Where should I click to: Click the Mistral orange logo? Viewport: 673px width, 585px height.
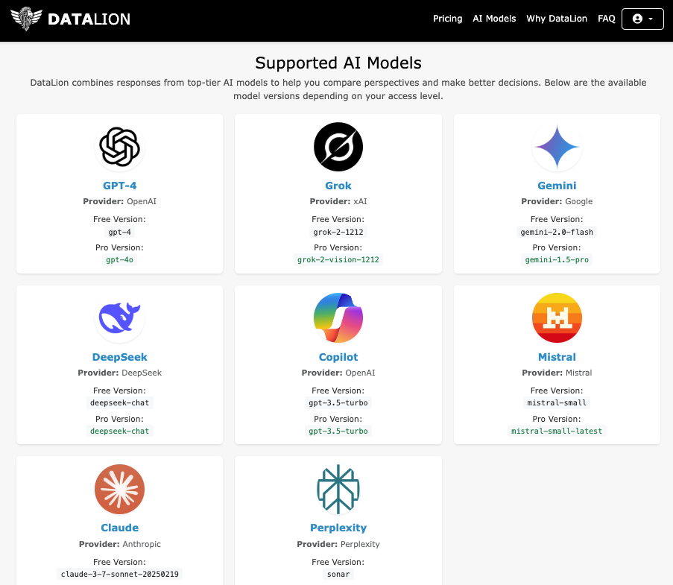(557, 318)
